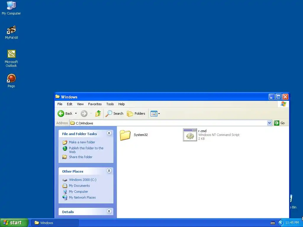This screenshot has height=227, width=303.
Task: Click the Publish folder globe icon
Action: click(x=65, y=148)
